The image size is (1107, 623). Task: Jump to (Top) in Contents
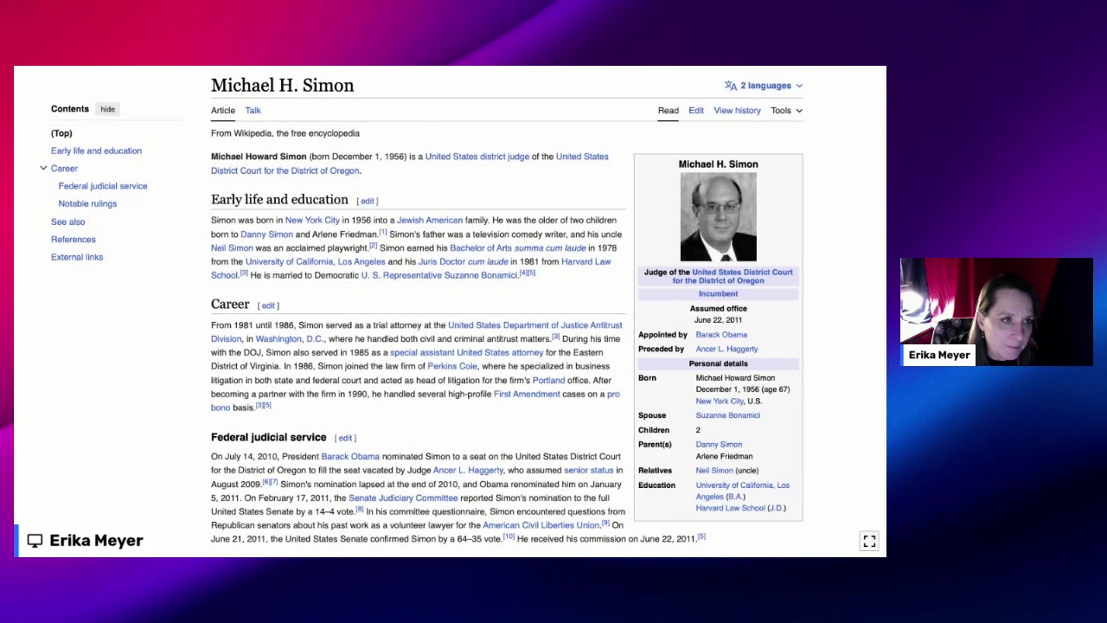pos(61,133)
